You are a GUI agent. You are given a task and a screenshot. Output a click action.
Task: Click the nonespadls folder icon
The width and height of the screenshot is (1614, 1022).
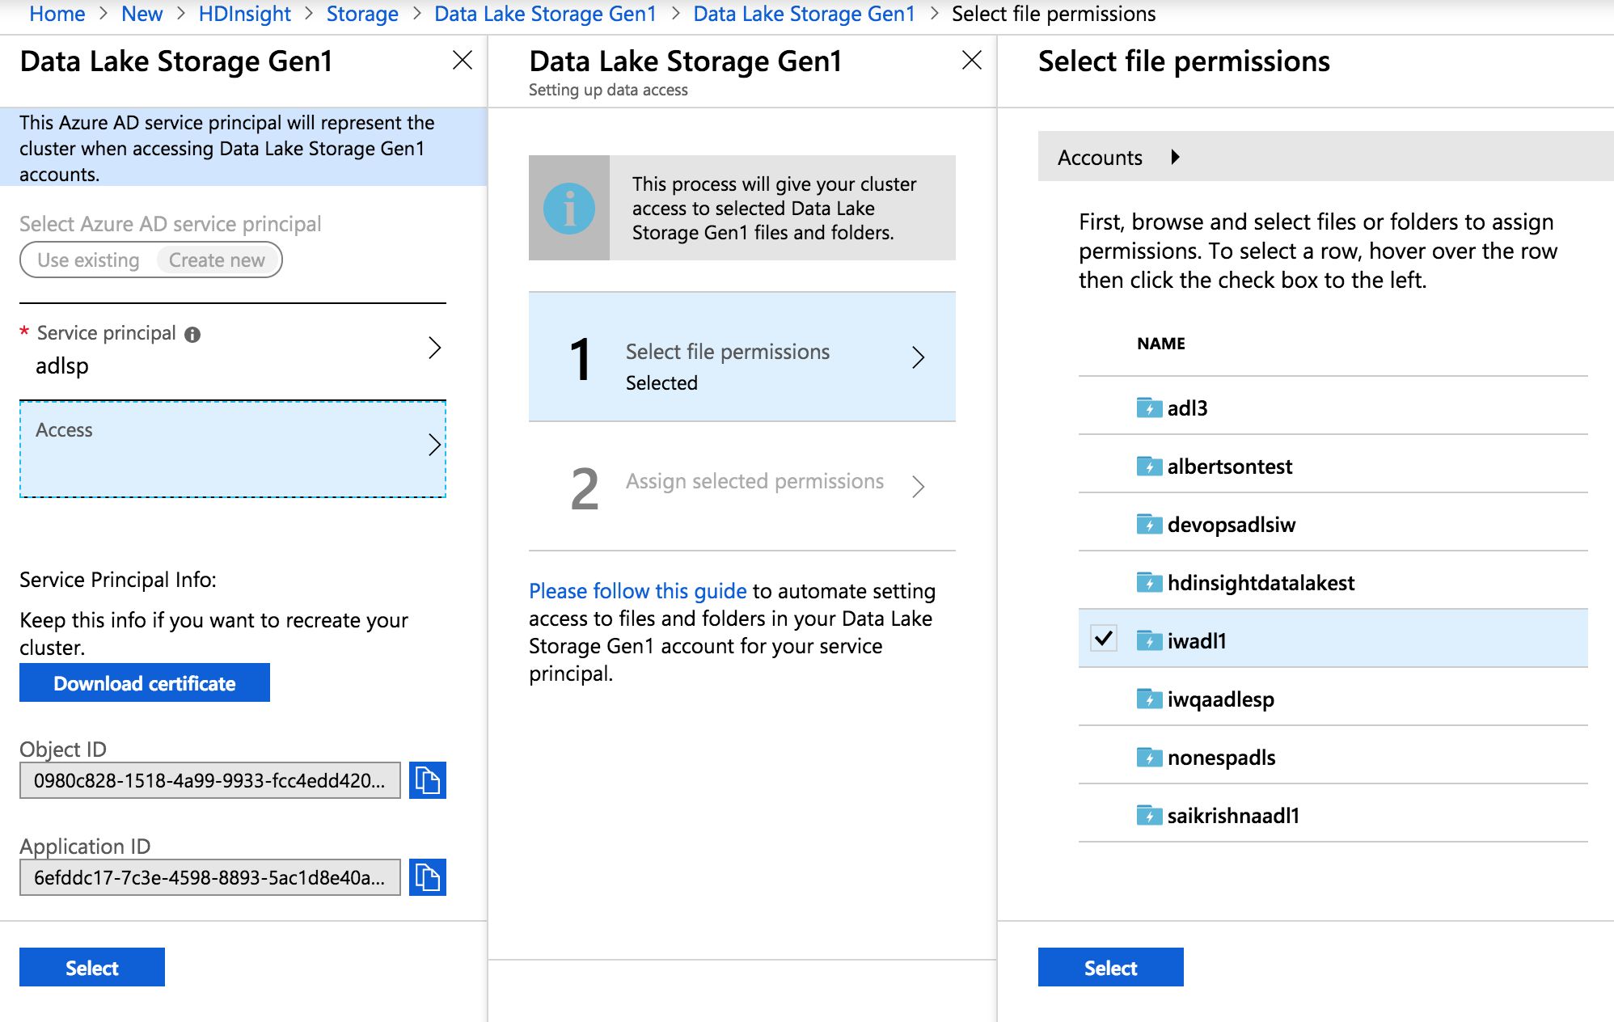coord(1149,757)
